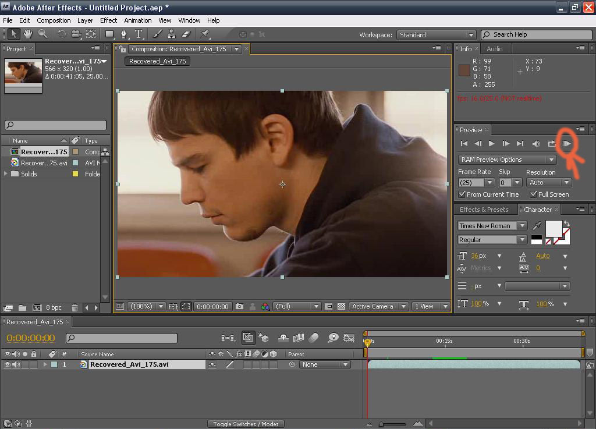Screen dimensions: 596x429
Task: Toggle loop option in Preview panel
Action: pos(551,144)
